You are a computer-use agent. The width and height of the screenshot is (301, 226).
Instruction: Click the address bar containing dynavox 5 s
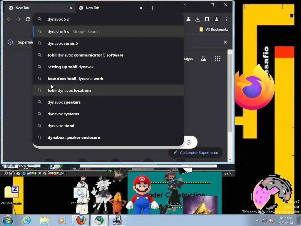pyautogui.click(x=108, y=19)
